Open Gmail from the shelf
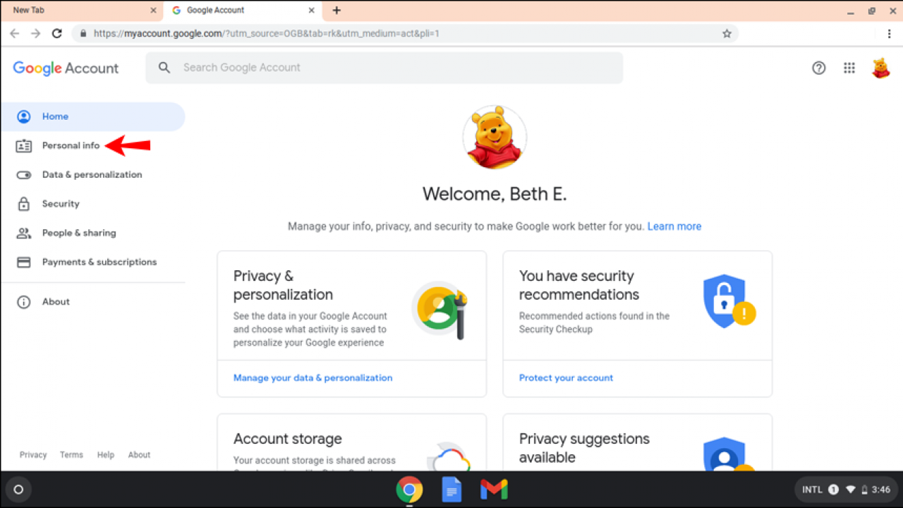Viewport: 903px width, 508px height. 493,489
